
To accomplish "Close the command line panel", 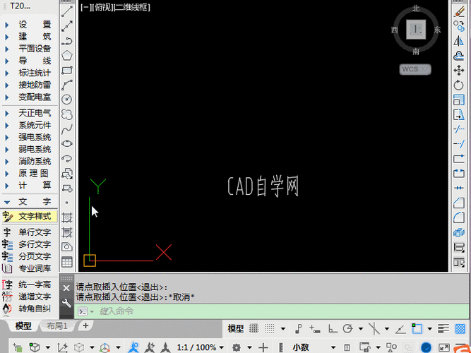I will 66,288.
